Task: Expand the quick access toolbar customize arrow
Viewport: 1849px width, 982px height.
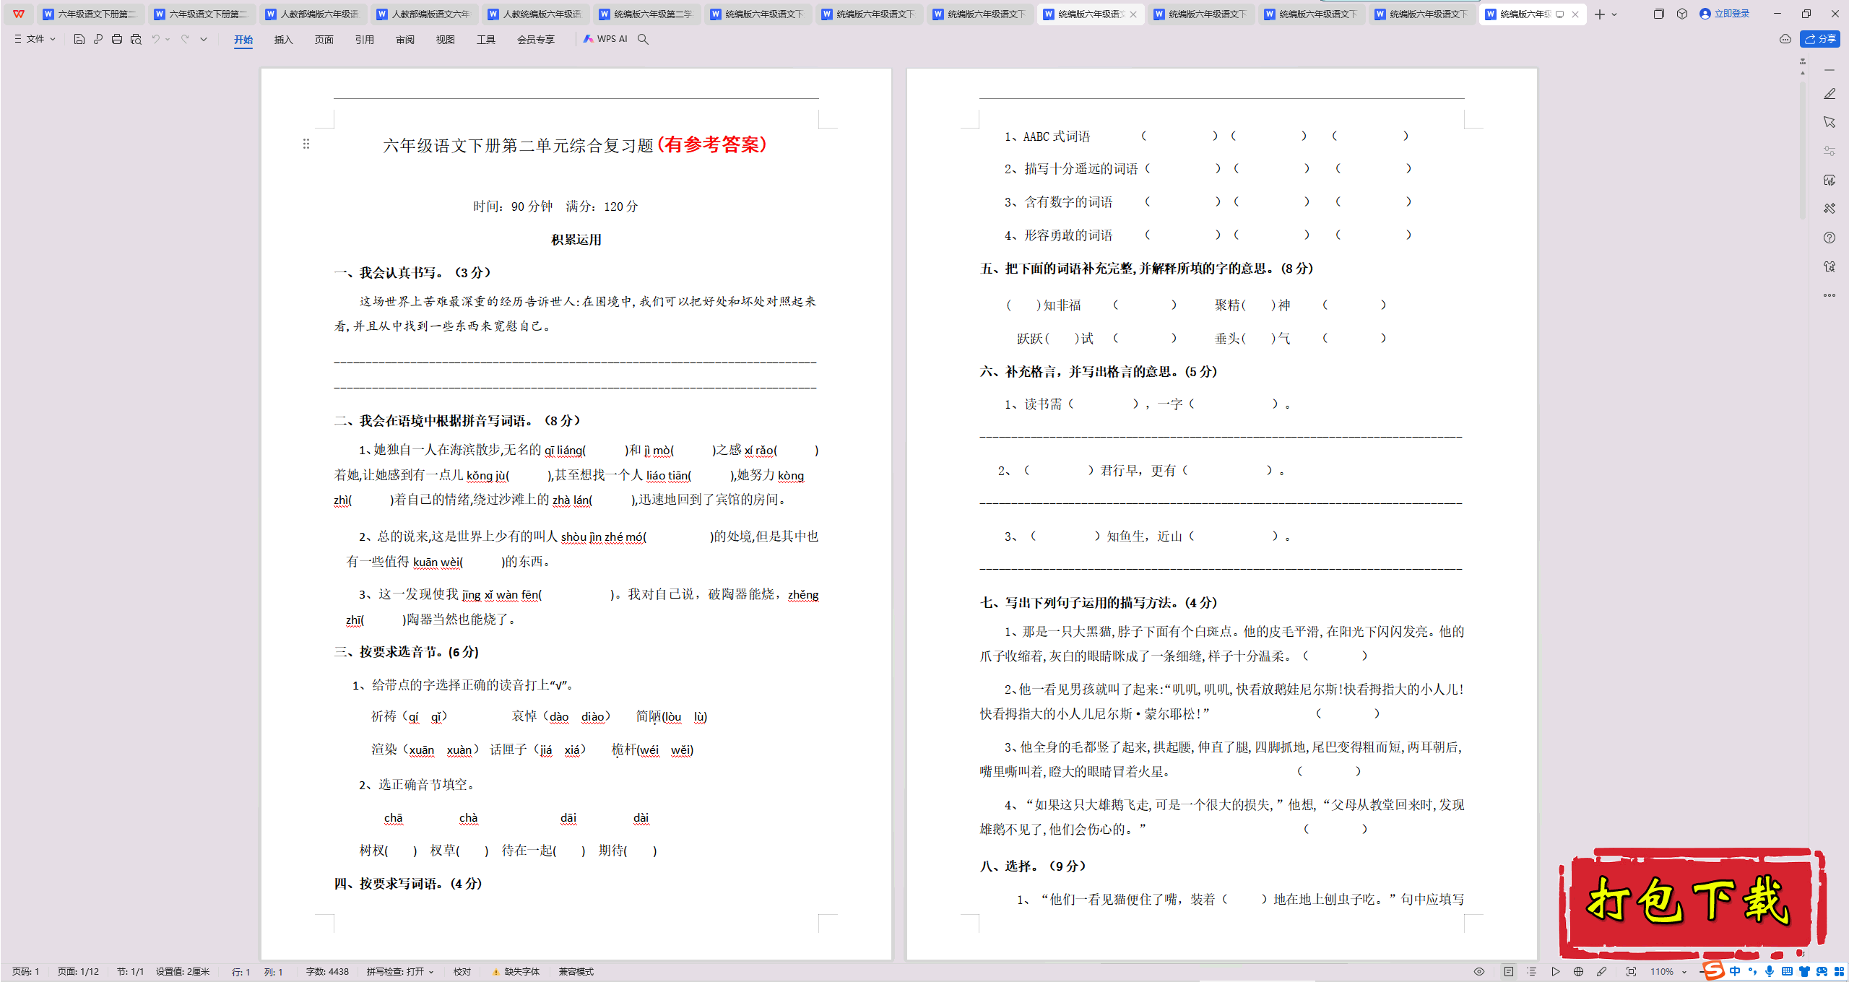Action: click(204, 39)
